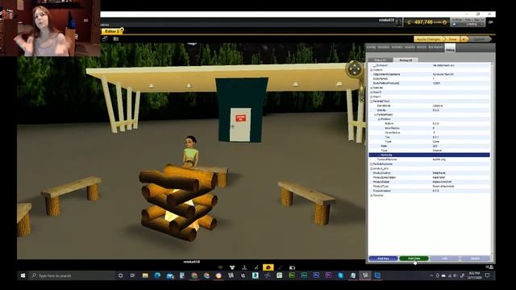The height and width of the screenshot is (290, 516).
Task: Click the credits coin icon next to 497,746
Action: click(444, 23)
